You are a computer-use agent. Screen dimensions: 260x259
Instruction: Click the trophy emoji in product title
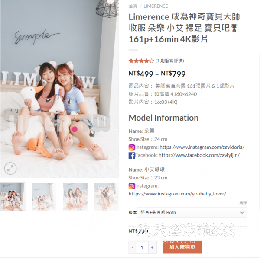coord(234,28)
